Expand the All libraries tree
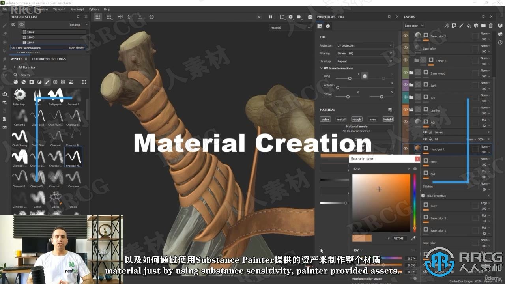505x284 pixels. coord(15,67)
